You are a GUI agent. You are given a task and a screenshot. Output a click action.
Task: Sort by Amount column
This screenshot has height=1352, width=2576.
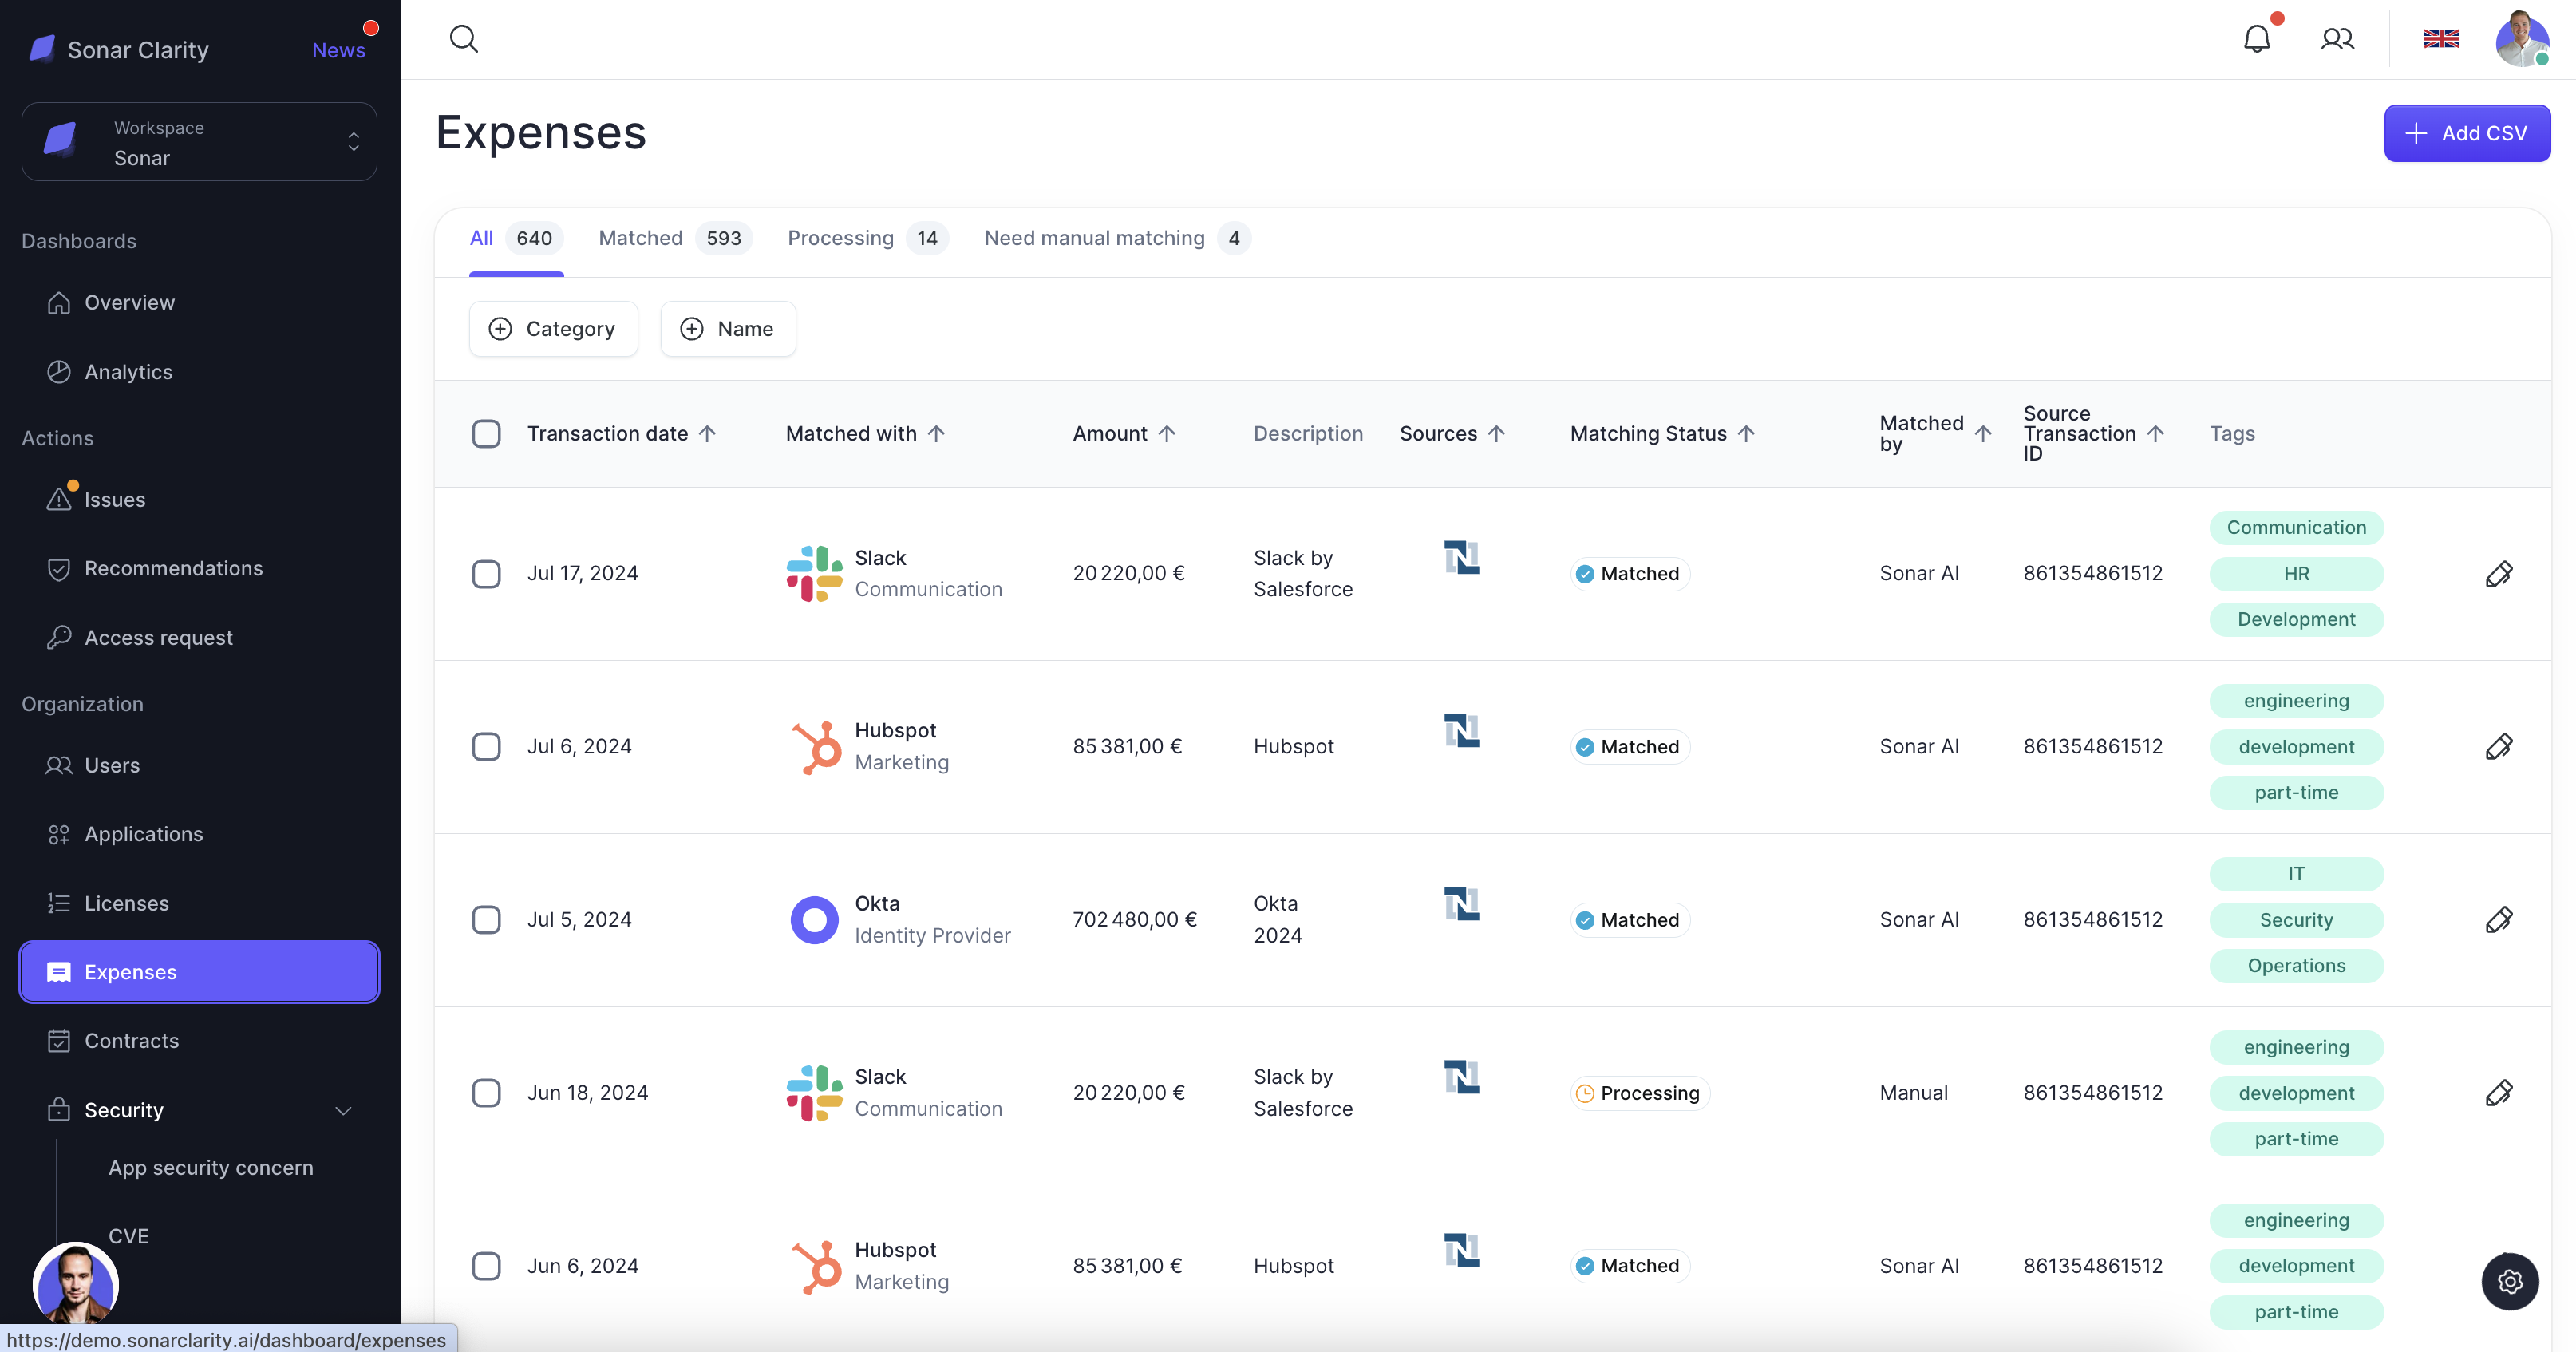click(1124, 433)
